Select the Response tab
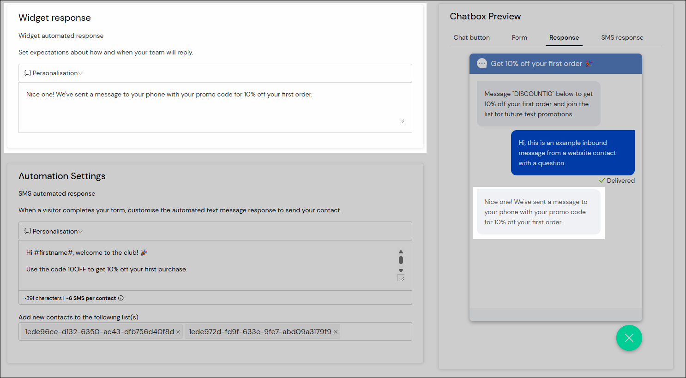The width and height of the screenshot is (686, 378). click(564, 37)
